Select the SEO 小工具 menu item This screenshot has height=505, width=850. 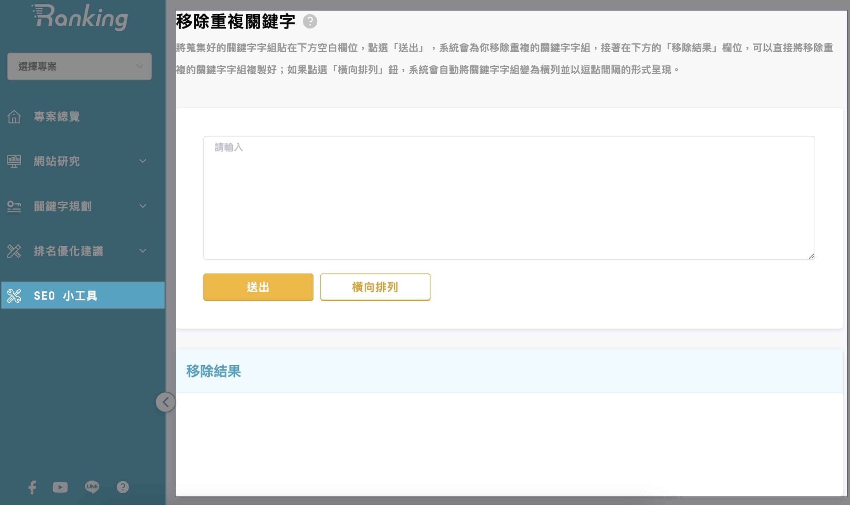(x=65, y=296)
